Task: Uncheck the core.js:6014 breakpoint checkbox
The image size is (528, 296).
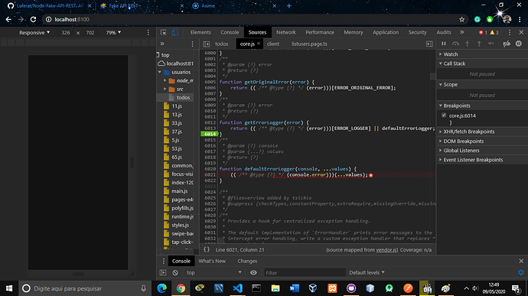Action: pos(444,115)
